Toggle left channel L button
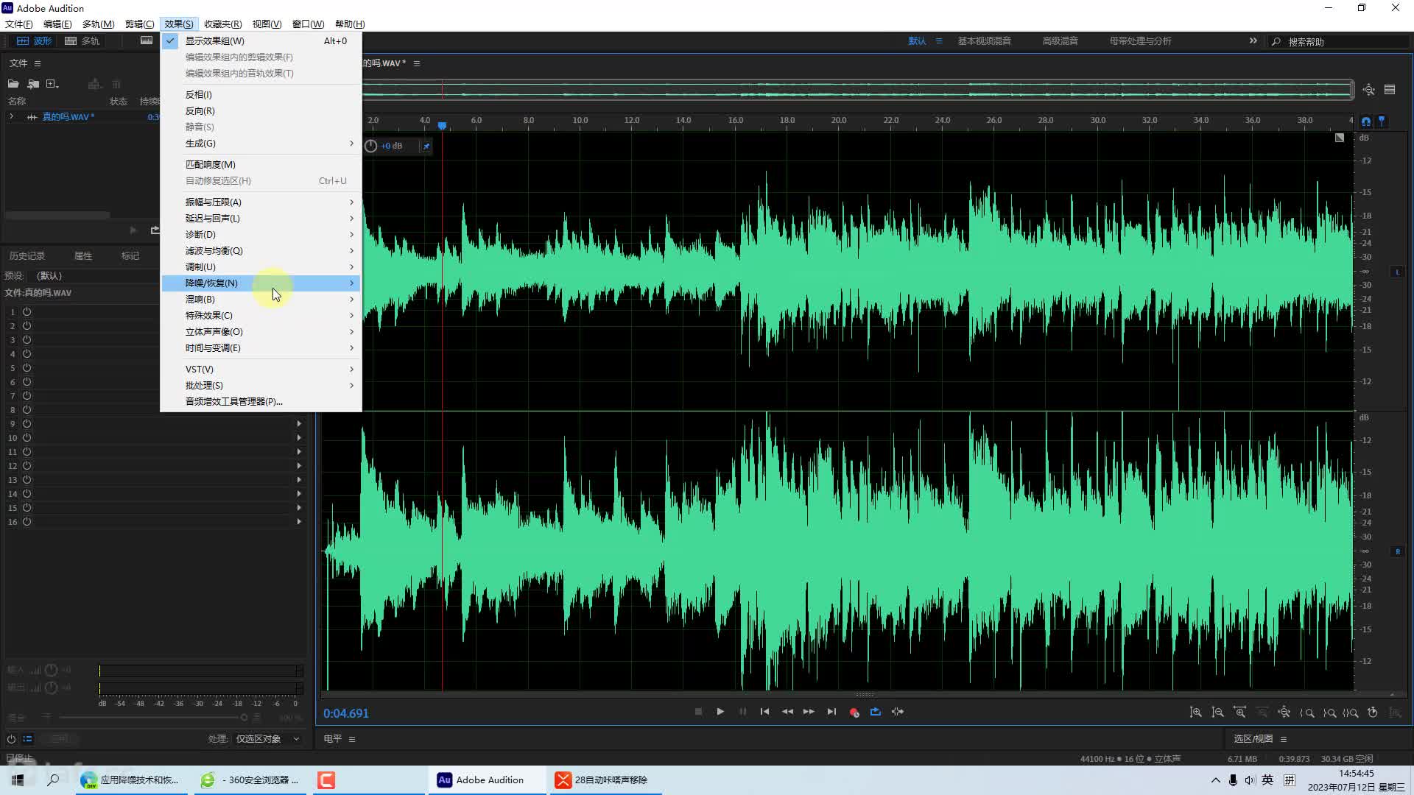Viewport: 1414px width, 795px height. coord(1397,272)
